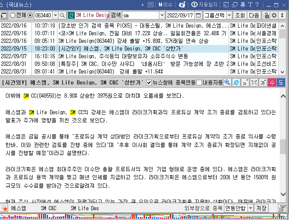Click the stock code field 063440
289x220 pixels.
pos(43,15)
